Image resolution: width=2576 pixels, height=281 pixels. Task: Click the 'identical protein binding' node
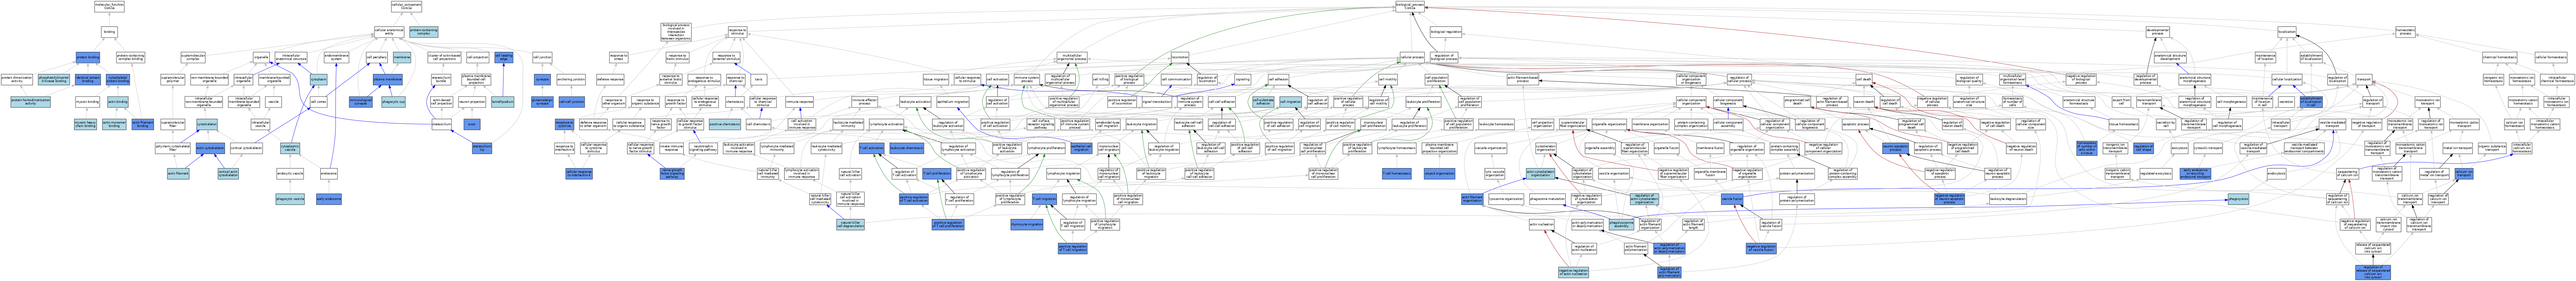[x=88, y=79]
